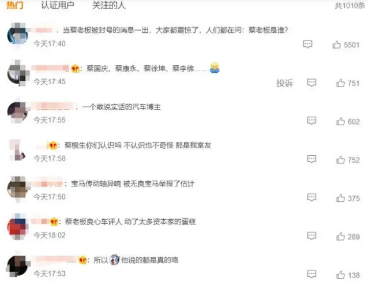Reply to the 18:02 comment

[311, 236]
